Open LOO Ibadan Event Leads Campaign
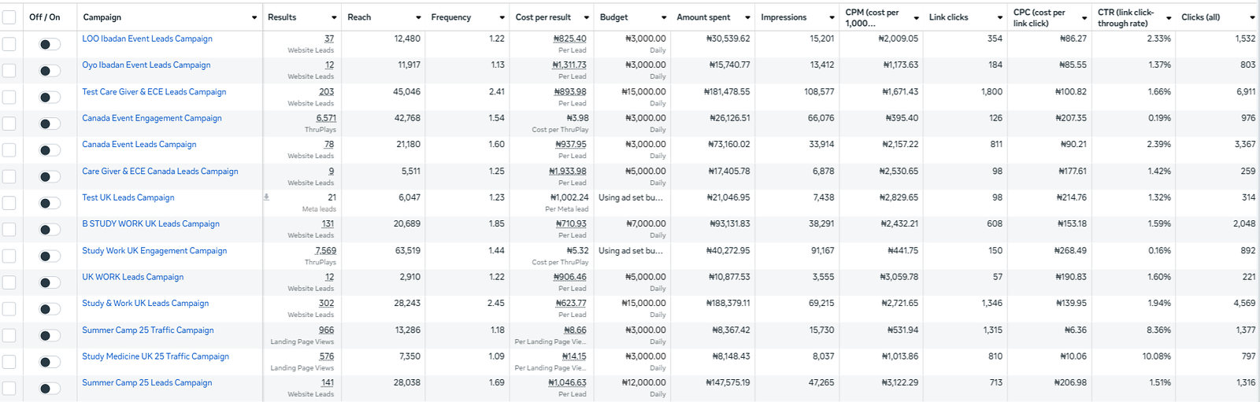The width and height of the screenshot is (1260, 402). click(x=147, y=39)
